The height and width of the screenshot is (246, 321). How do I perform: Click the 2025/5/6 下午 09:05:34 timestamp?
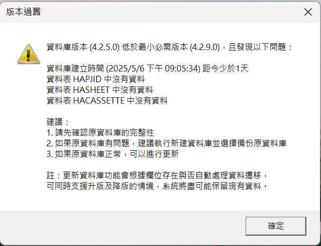click(x=153, y=69)
